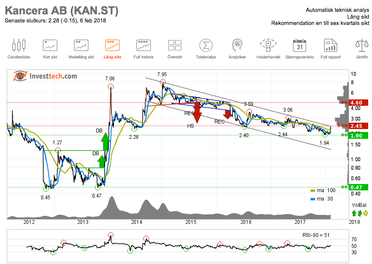The height and width of the screenshot is (264, 372).
Task: Click the "1.27" peak value label
Action: point(57,143)
